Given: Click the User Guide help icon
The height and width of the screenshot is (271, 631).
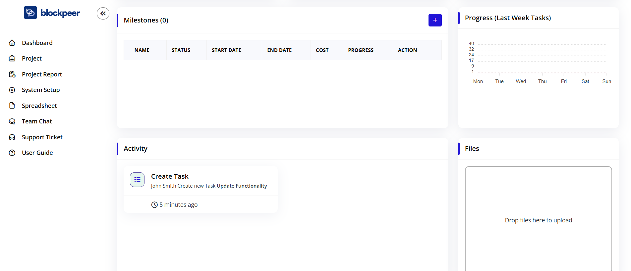Looking at the screenshot, I should click(12, 153).
